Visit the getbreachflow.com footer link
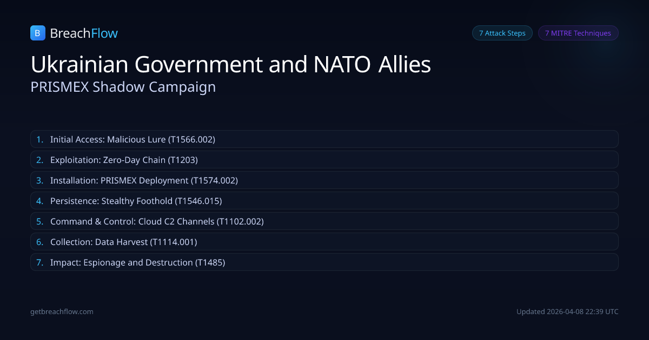Viewport: 649px width, 340px height. coord(62,311)
